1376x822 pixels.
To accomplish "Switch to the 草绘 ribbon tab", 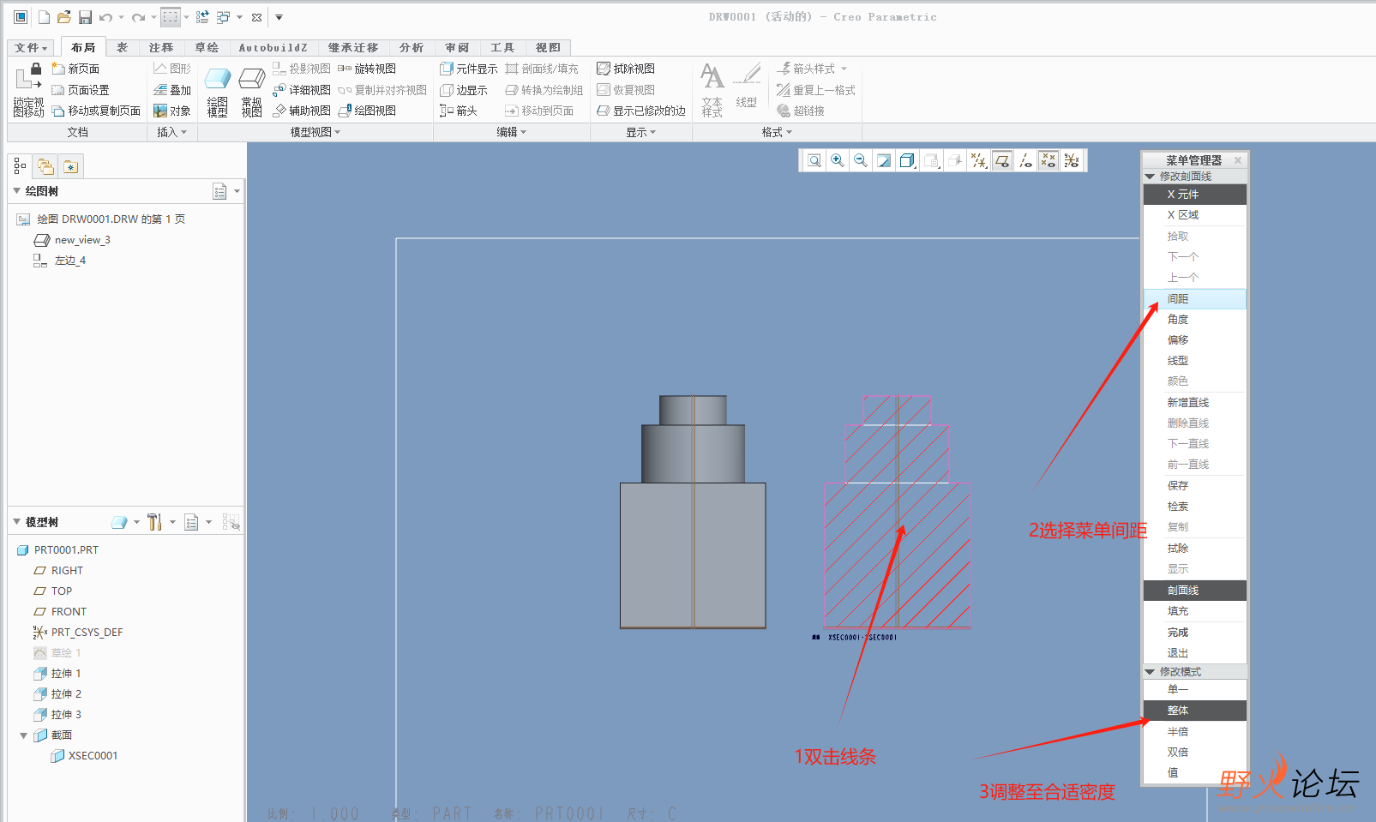I will [x=207, y=48].
